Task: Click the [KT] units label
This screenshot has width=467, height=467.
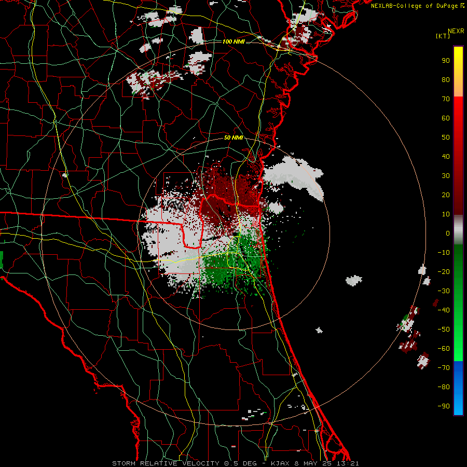Action: [443, 36]
